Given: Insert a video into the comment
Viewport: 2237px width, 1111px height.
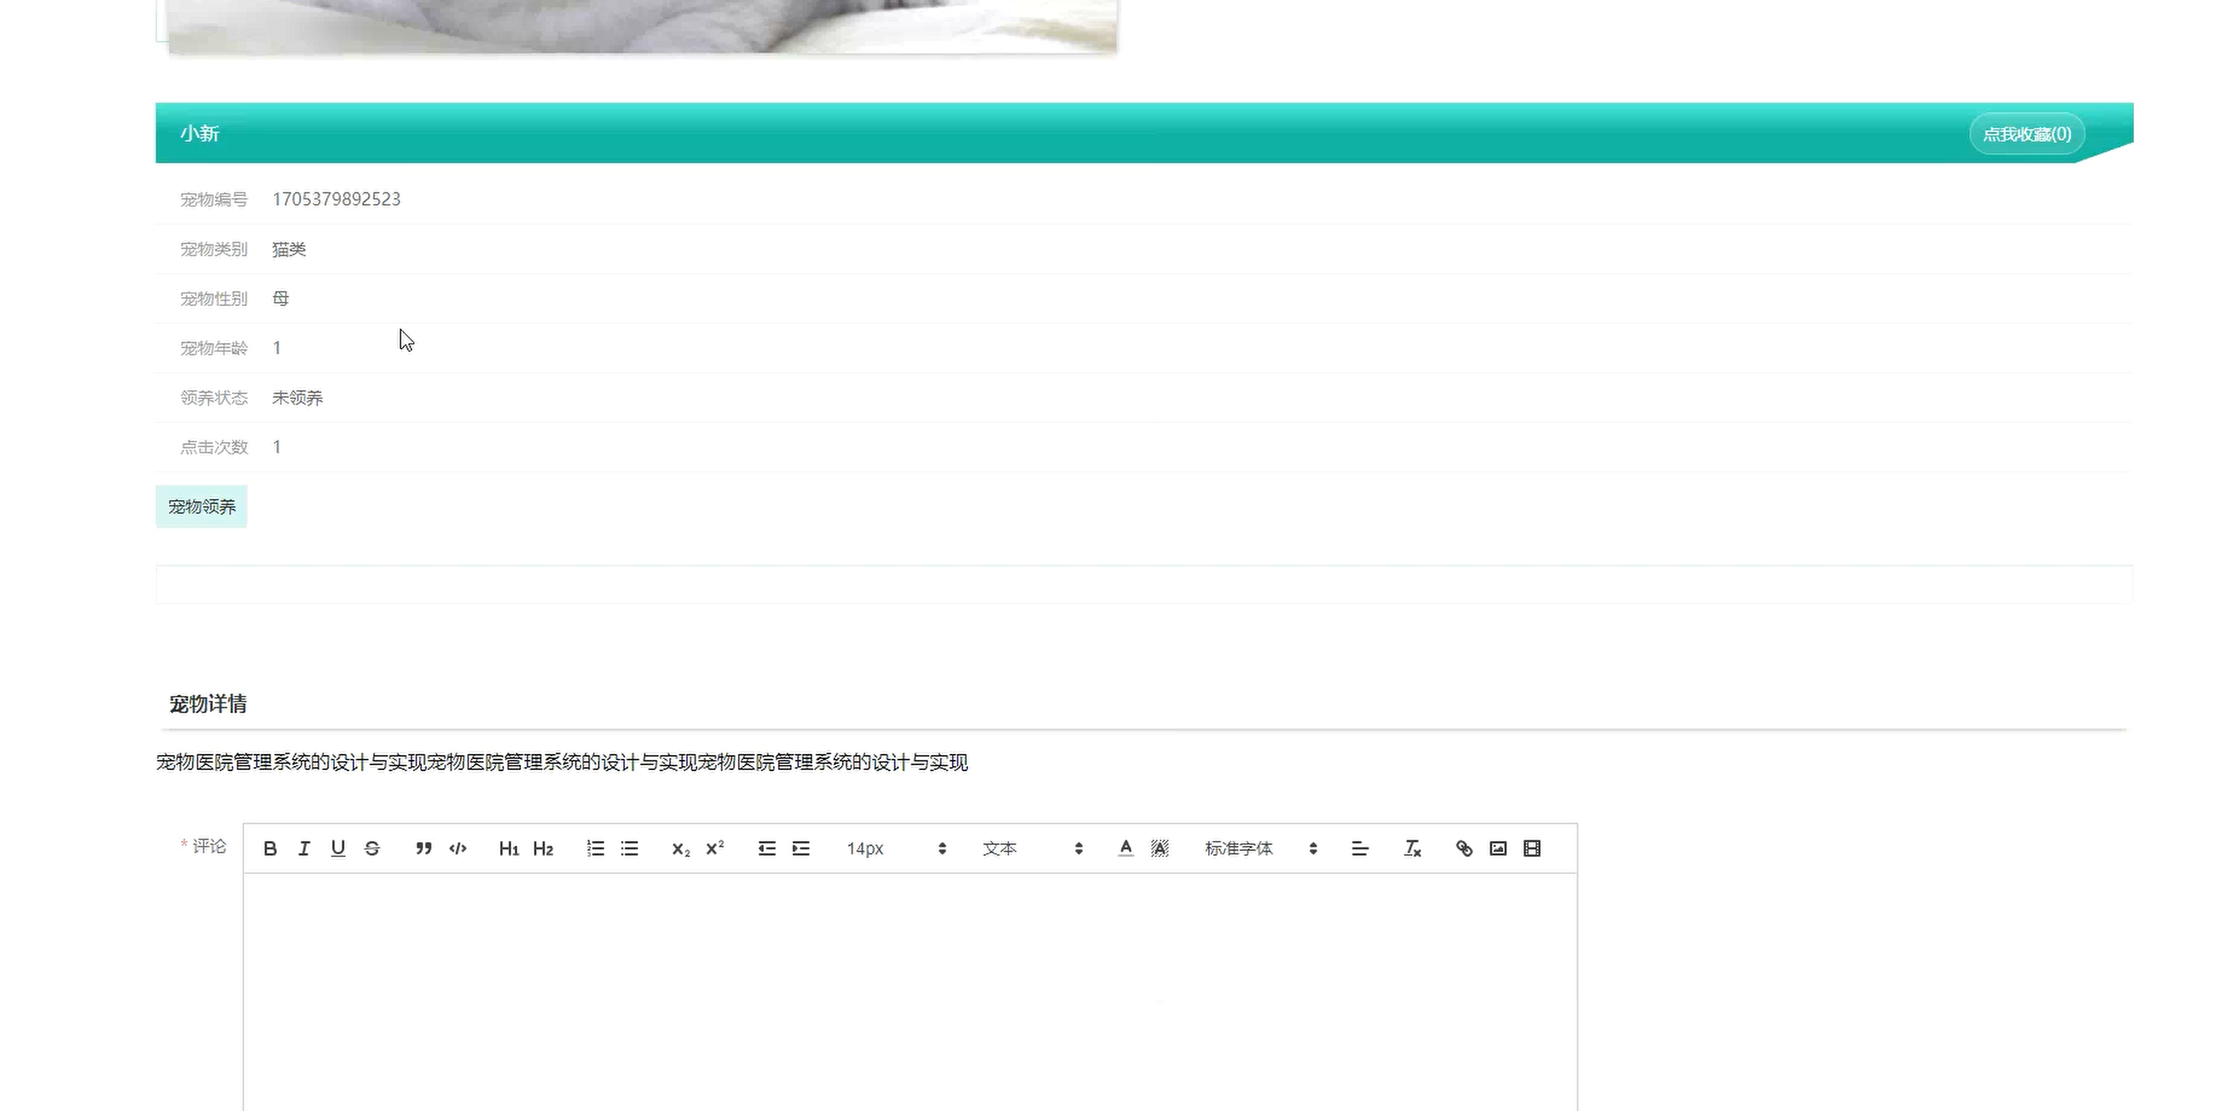Looking at the screenshot, I should point(1532,848).
